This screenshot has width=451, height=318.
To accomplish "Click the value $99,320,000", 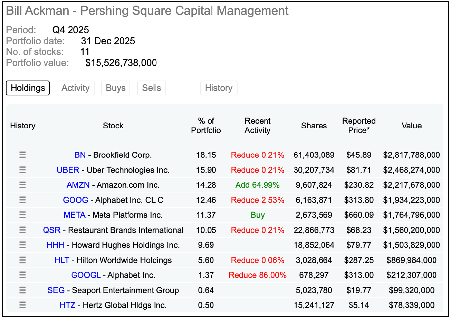I will pos(412,290).
